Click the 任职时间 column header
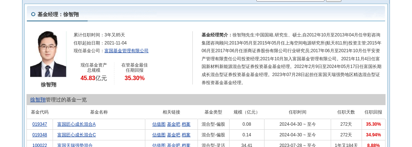412x147 pixels. click(298, 112)
